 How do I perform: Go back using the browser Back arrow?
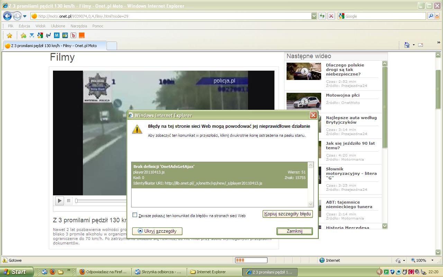(8, 16)
